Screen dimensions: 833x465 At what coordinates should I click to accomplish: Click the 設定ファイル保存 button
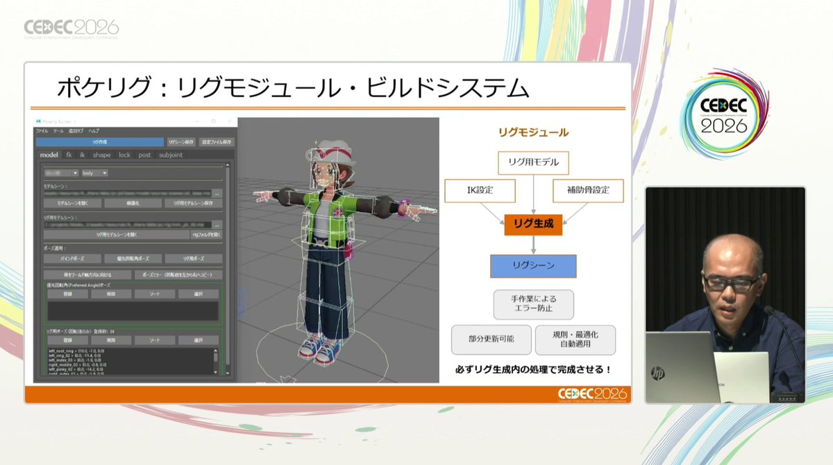click(217, 142)
